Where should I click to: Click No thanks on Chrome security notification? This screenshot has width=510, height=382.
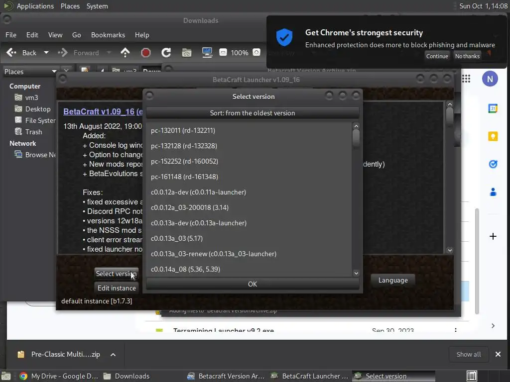467,56
